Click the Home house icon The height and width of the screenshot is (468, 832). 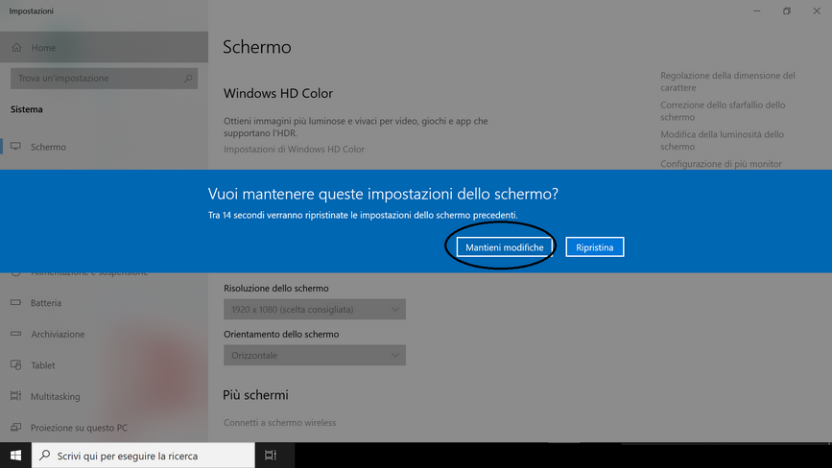pyautogui.click(x=17, y=47)
